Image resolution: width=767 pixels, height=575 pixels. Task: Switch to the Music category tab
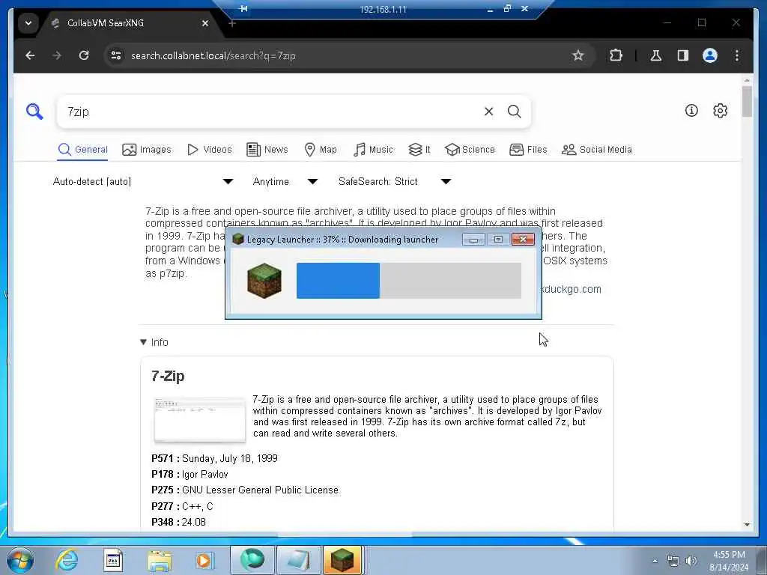pos(373,150)
